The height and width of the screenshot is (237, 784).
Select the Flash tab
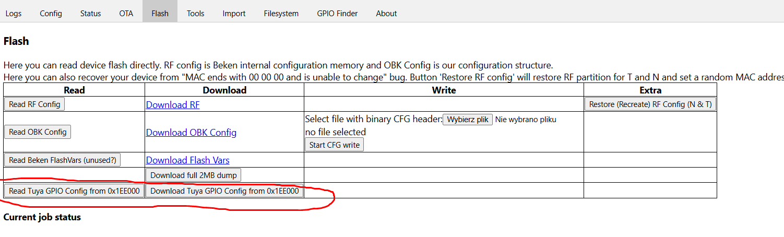[x=160, y=13]
